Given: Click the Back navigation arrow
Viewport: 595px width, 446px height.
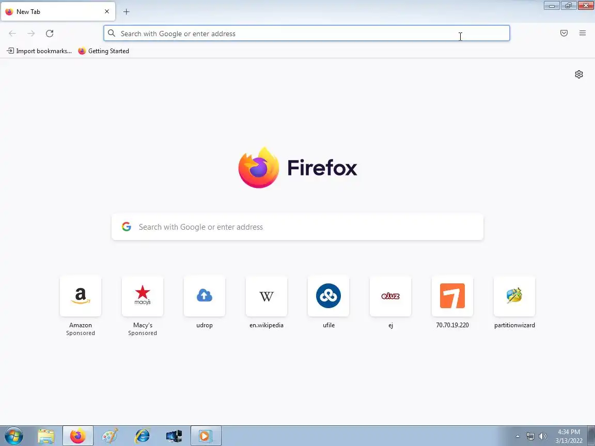Looking at the screenshot, I should click(x=12, y=34).
